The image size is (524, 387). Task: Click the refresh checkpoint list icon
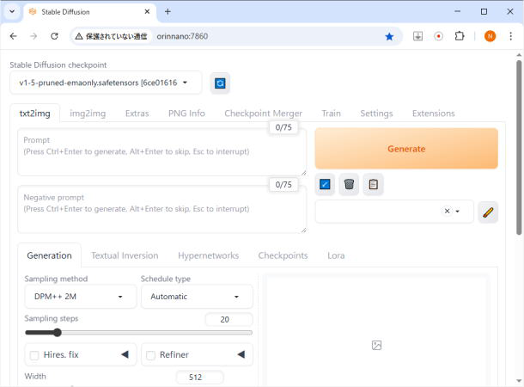click(x=220, y=83)
